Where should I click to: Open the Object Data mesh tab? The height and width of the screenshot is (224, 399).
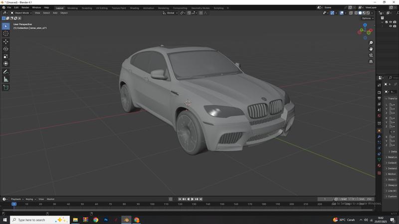click(x=379, y=160)
